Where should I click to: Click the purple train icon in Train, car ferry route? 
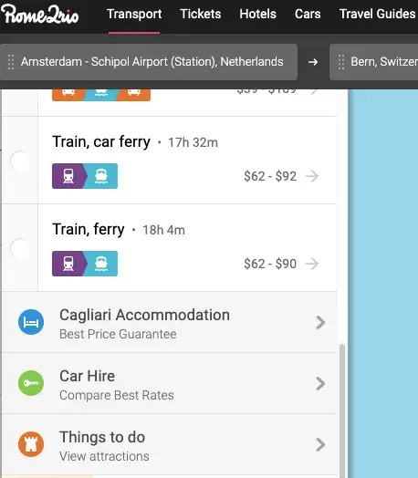coord(68,176)
